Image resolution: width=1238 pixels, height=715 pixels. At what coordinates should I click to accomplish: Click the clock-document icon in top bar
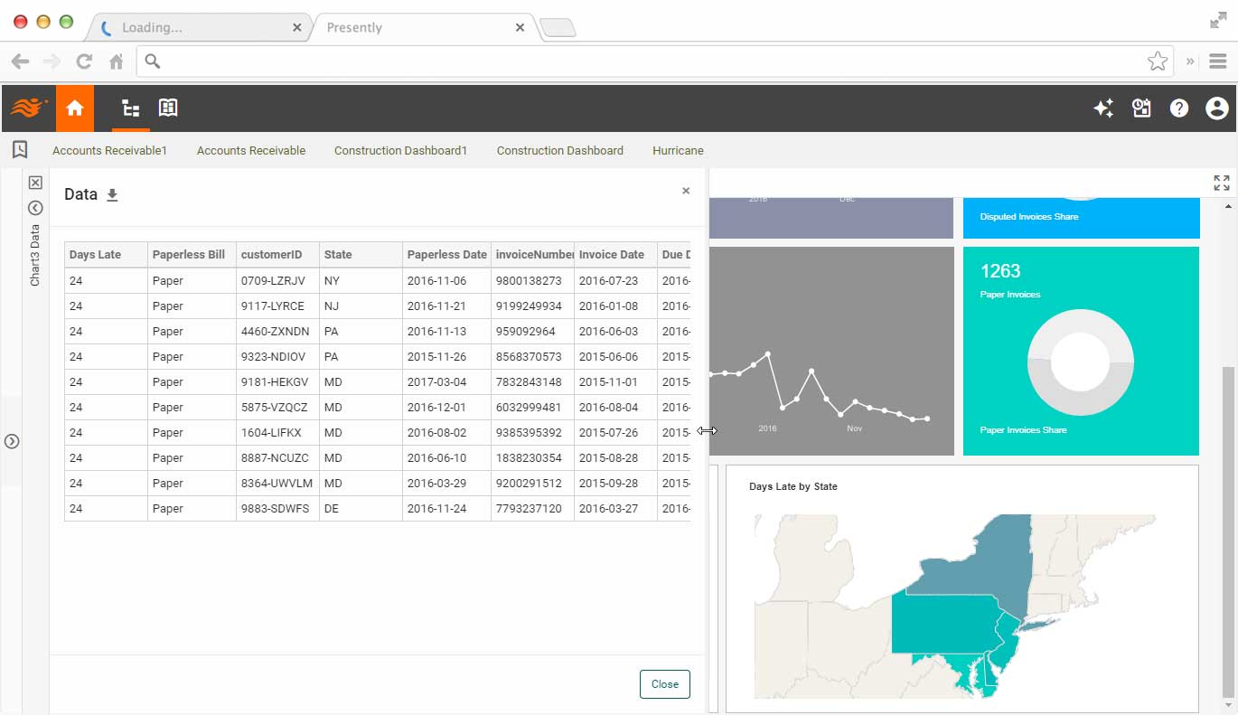click(x=1141, y=108)
